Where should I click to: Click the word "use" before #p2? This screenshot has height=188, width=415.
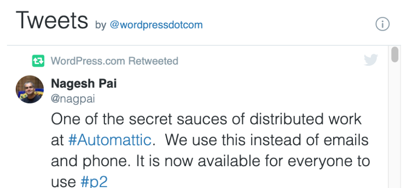pos(63,182)
